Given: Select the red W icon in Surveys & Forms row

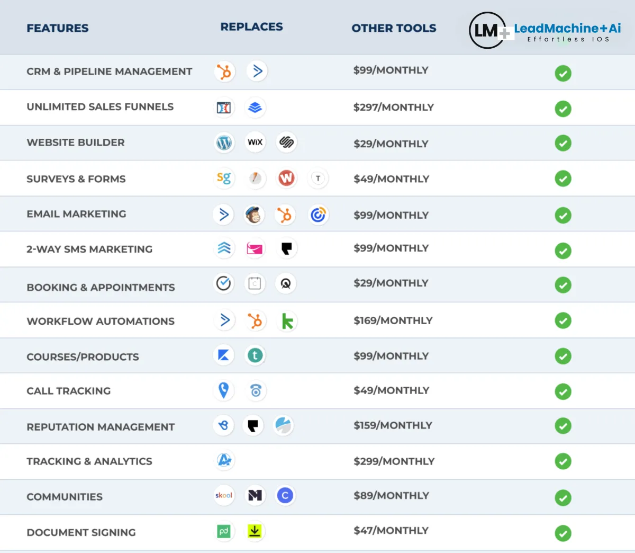Looking at the screenshot, I should (x=286, y=178).
